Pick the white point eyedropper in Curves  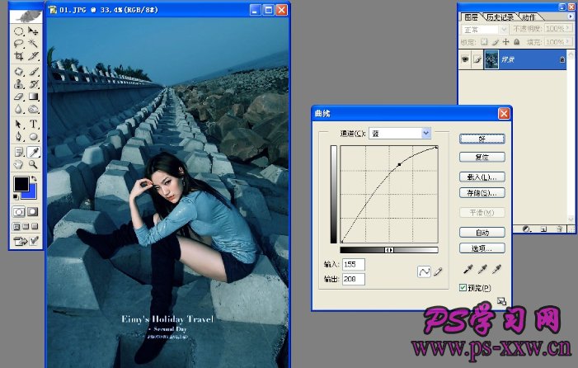[x=496, y=270]
